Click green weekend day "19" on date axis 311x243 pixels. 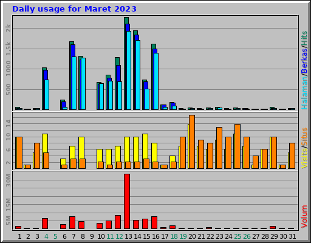183,236
